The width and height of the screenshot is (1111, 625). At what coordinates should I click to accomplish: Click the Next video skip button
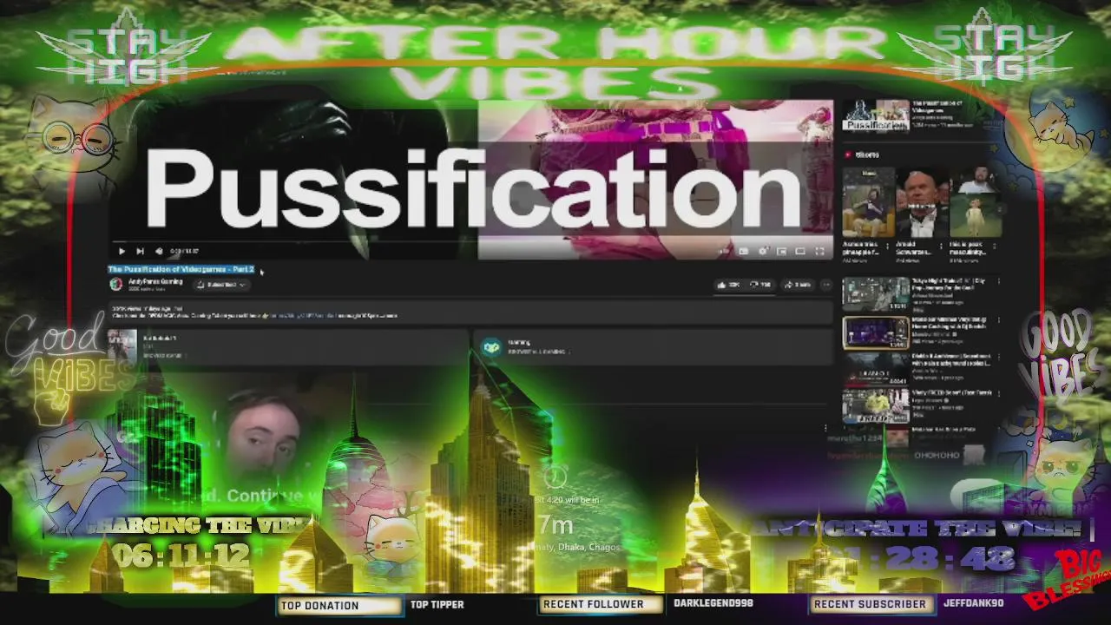(140, 252)
